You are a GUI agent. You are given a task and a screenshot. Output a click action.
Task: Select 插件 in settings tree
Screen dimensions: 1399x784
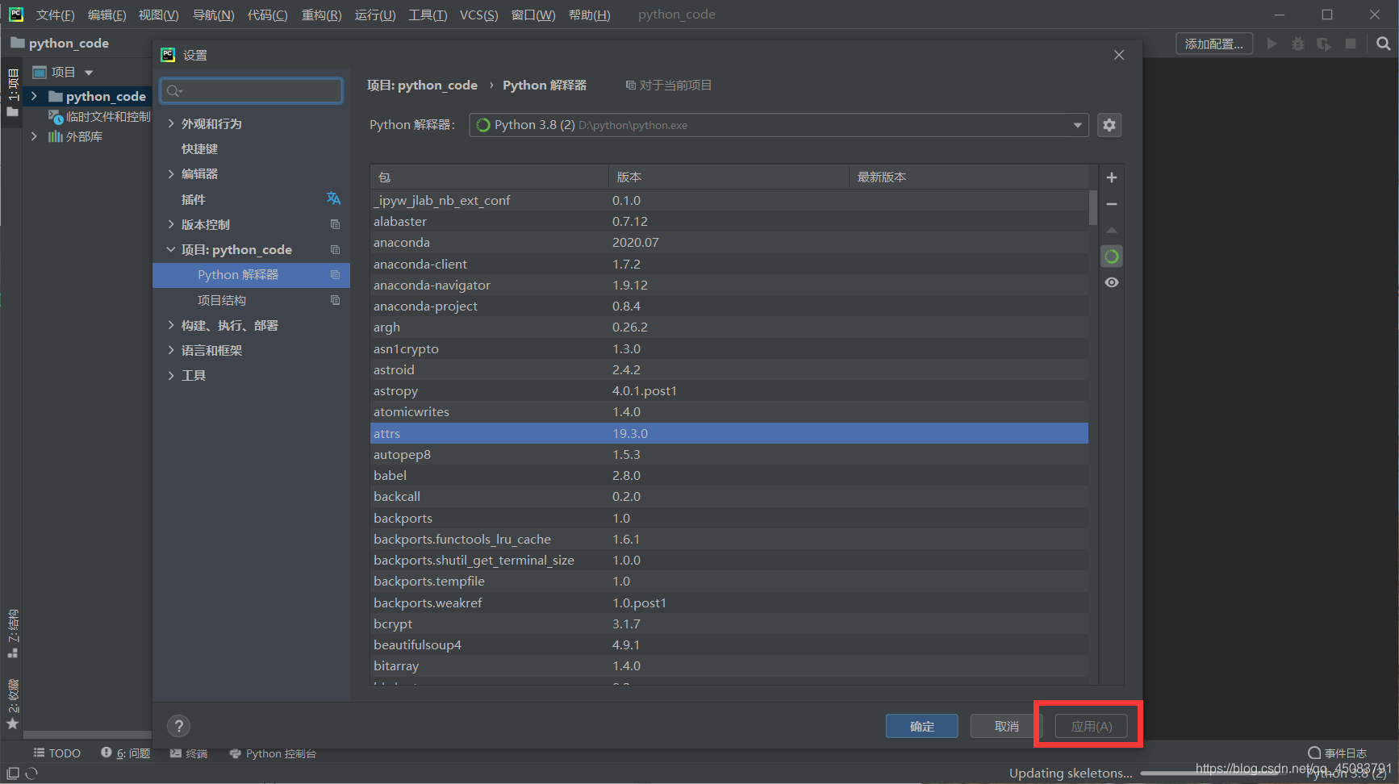point(194,199)
